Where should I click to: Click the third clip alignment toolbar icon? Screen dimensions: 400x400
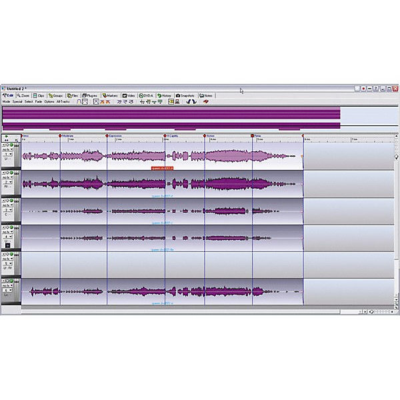[x=154, y=102]
